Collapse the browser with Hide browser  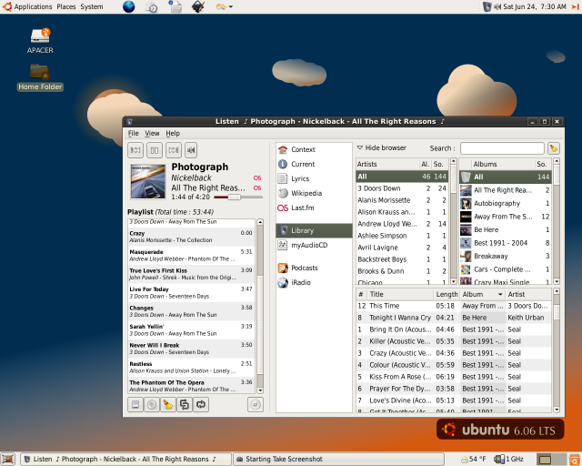382,148
